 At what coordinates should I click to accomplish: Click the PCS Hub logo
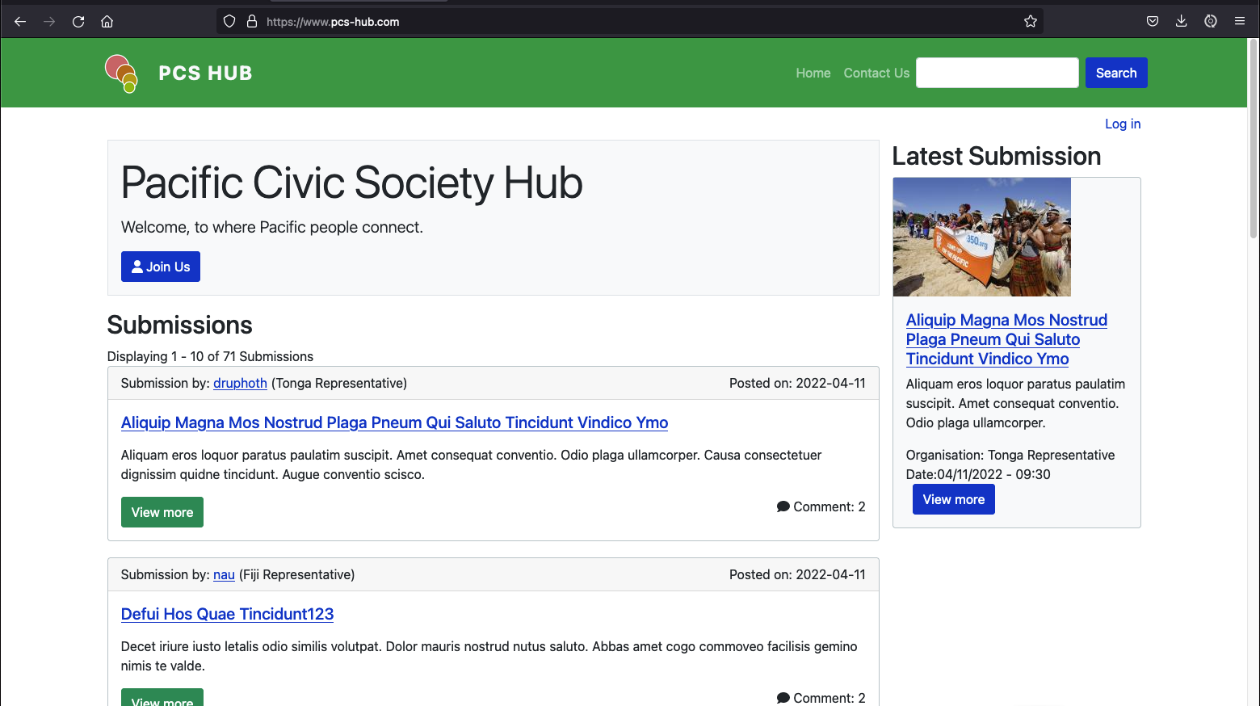(x=120, y=73)
